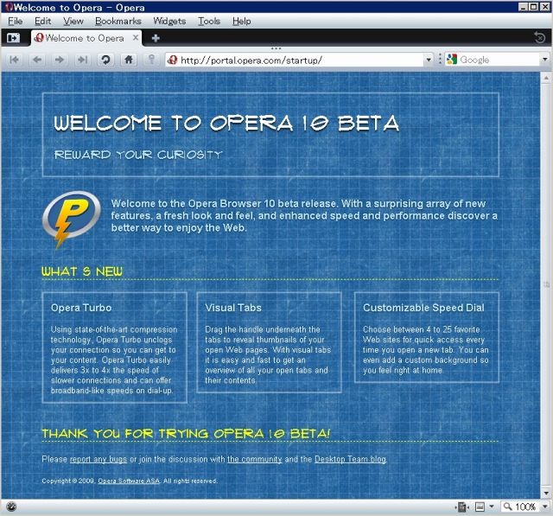Click the Opera Turbo status bar icon
The height and width of the screenshot is (516, 553).
(11, 507)
